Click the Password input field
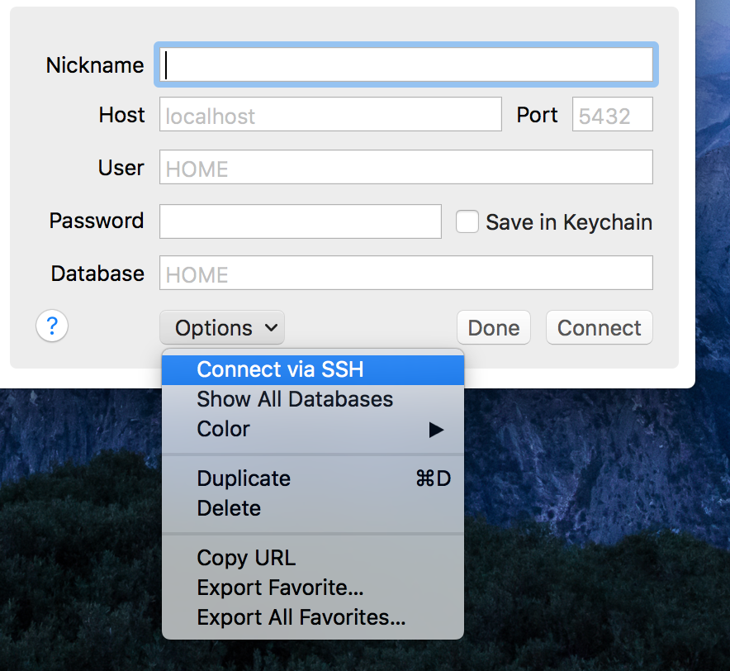The width and height of the screenshot is (730, 671). tap(301, 221)
